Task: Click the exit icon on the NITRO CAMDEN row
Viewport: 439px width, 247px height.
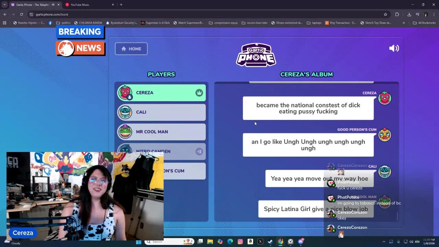Action: pos(199,151)
